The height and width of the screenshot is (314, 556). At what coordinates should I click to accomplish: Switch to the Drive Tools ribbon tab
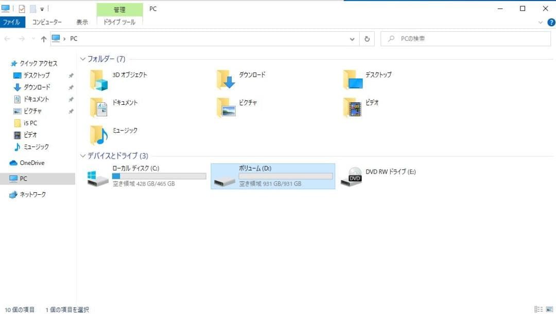(119, 23)
